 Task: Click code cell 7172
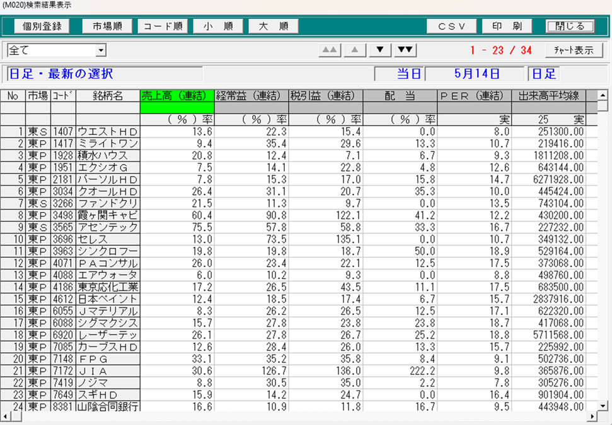coord(63,371)
